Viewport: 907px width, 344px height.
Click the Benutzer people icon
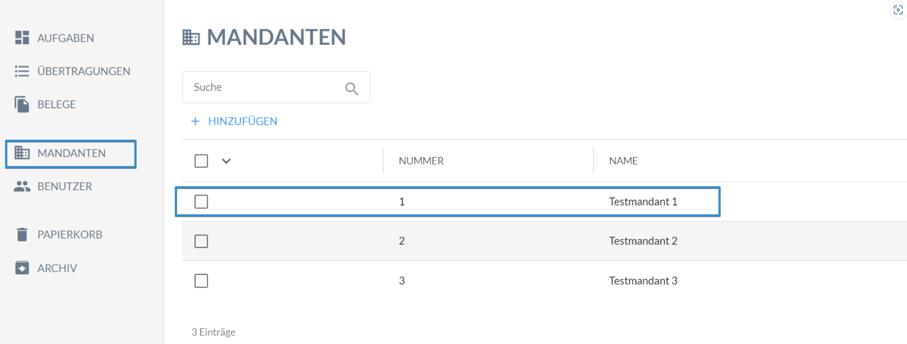(x=22, y=186)
